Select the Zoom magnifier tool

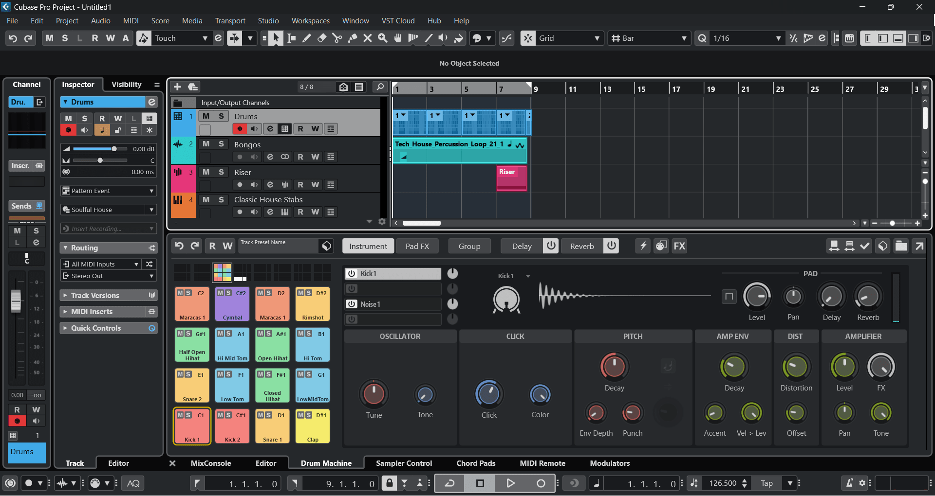383,38
